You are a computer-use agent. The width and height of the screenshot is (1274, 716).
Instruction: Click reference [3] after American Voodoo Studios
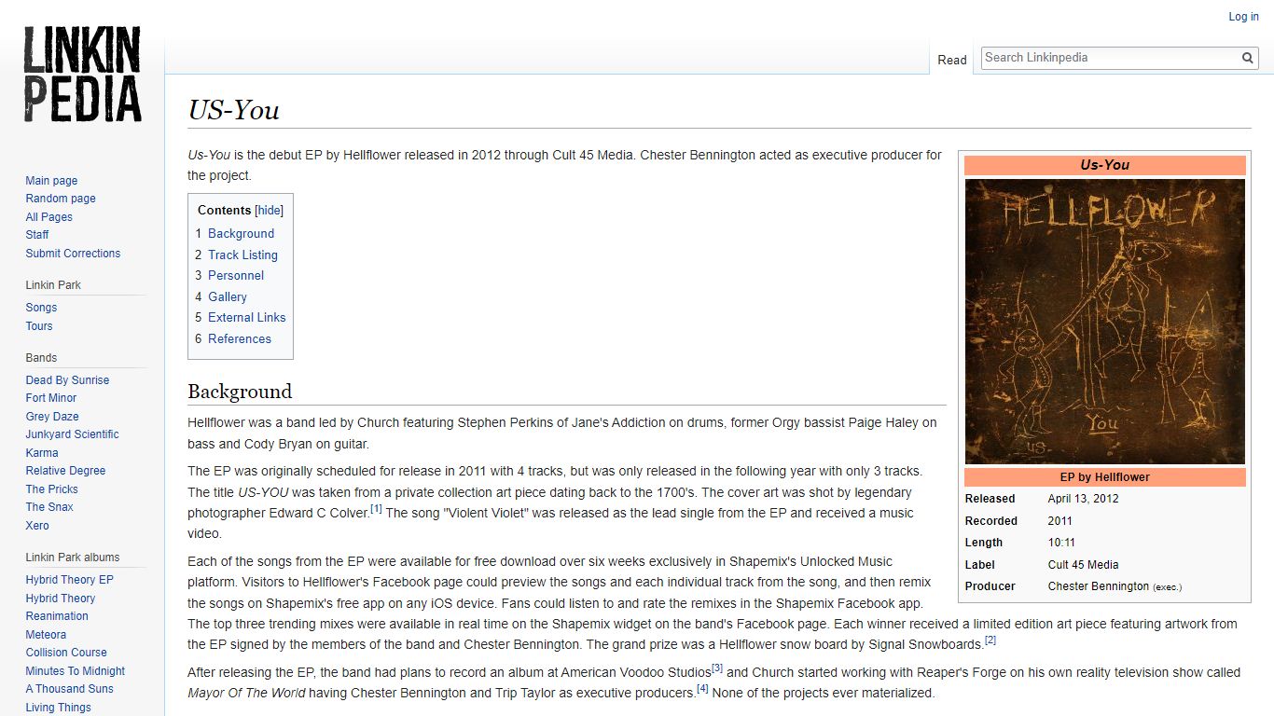717,668
